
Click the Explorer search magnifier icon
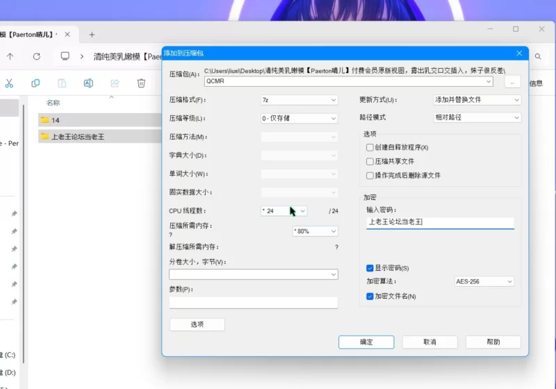tap(538, 56)
